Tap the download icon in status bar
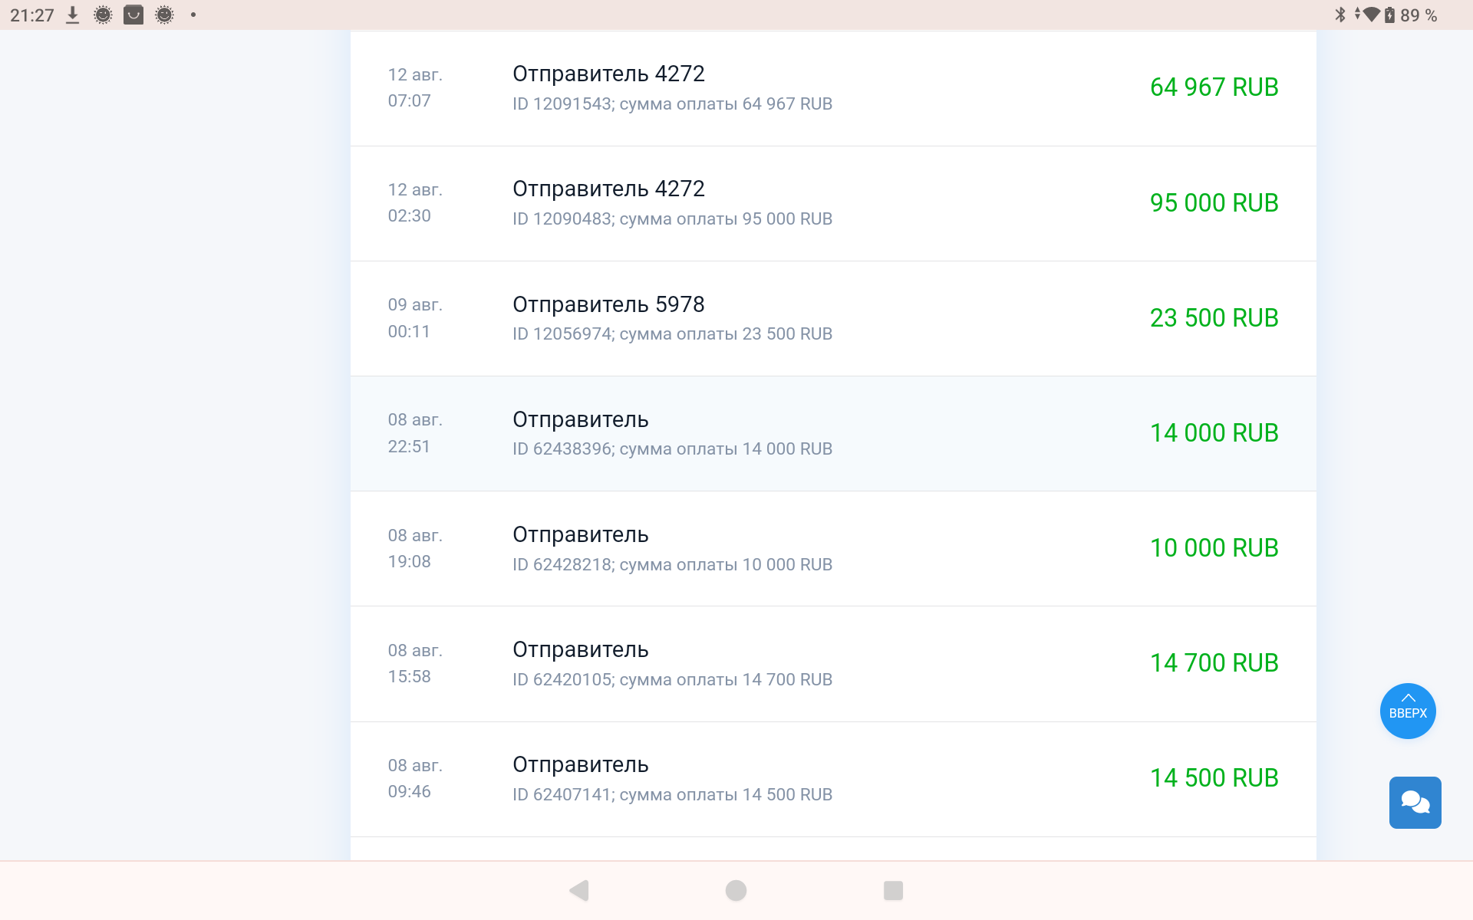The image size is (1473, 920). (72, 15)
